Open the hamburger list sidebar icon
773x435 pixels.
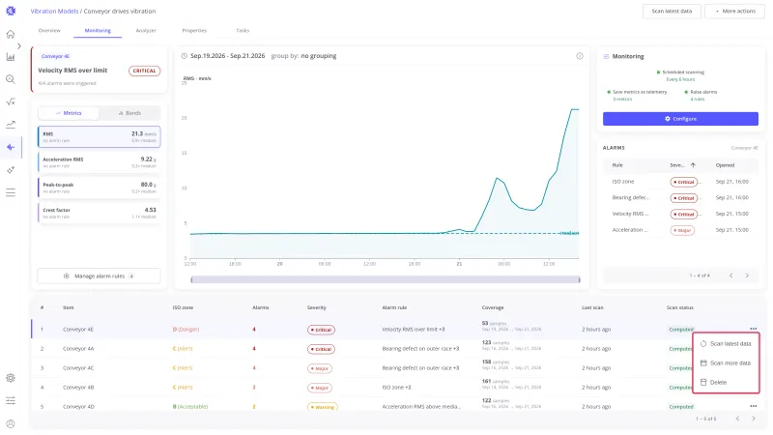point(11,192)
